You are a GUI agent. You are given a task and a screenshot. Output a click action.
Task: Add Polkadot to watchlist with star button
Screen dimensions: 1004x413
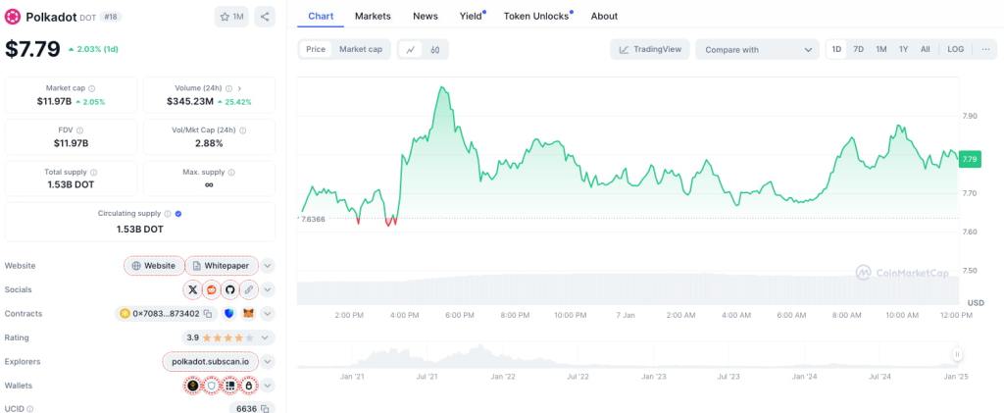(231, 17)
